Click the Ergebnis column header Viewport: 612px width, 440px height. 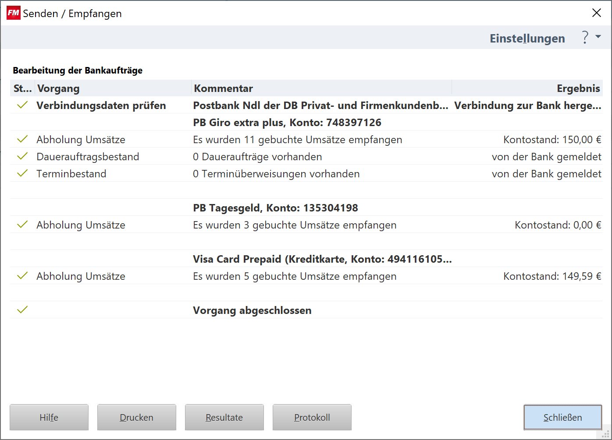pyautogui.click(x=527, y=88)
